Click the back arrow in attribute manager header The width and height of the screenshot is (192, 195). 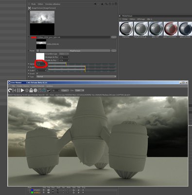(95, 4)
